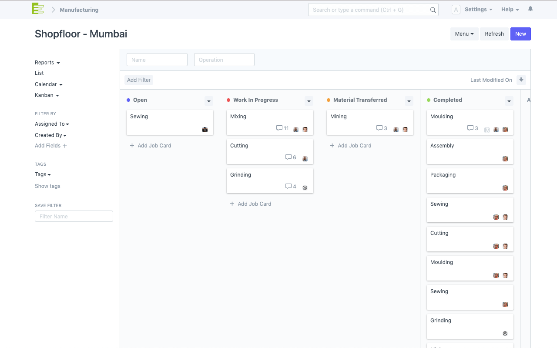This screenshot has height=348, width=557.
Task: Click the orange Material Transferred status dot
Action: tap(329, 100)
